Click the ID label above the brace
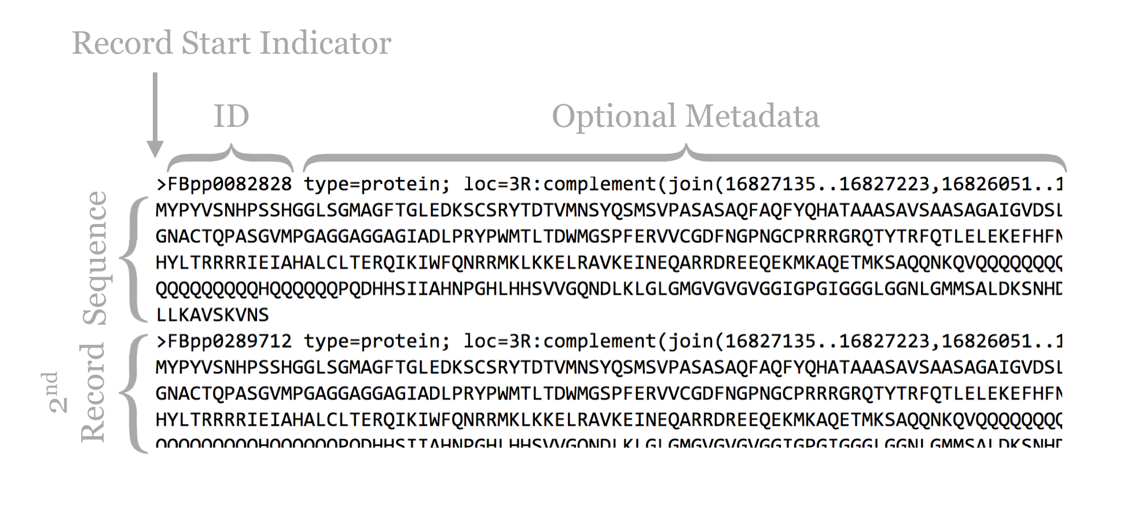This screenshot has height=520, width=1123. pos(231,116)
